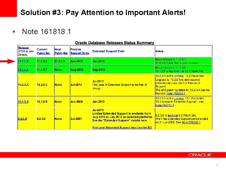
Task: Click 'See the Extended Support details here' text
Action: 120,120
